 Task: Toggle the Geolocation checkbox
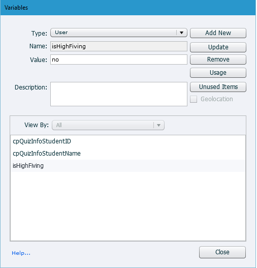pyautogui.click(x=194, y=99)
